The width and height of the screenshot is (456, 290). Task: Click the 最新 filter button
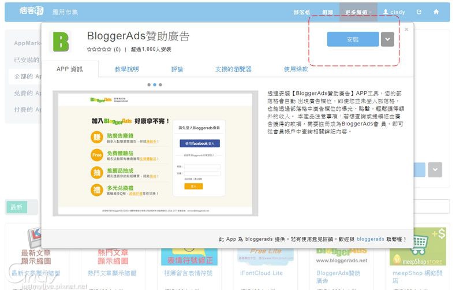(17, 207)
